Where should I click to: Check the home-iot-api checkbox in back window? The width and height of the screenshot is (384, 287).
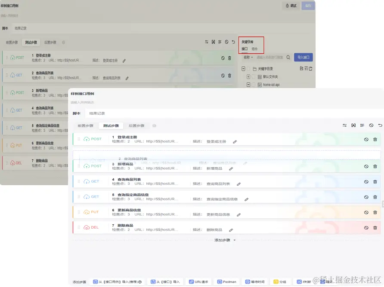254,85
